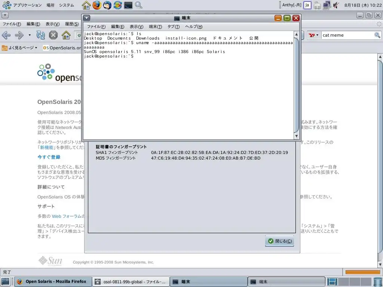
Task: Open the Firefox 編集(E) menu
Action: [33, 24]
